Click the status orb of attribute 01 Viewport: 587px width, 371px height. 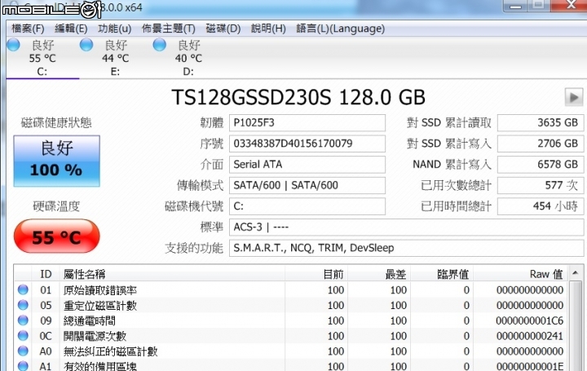(23, 289)
